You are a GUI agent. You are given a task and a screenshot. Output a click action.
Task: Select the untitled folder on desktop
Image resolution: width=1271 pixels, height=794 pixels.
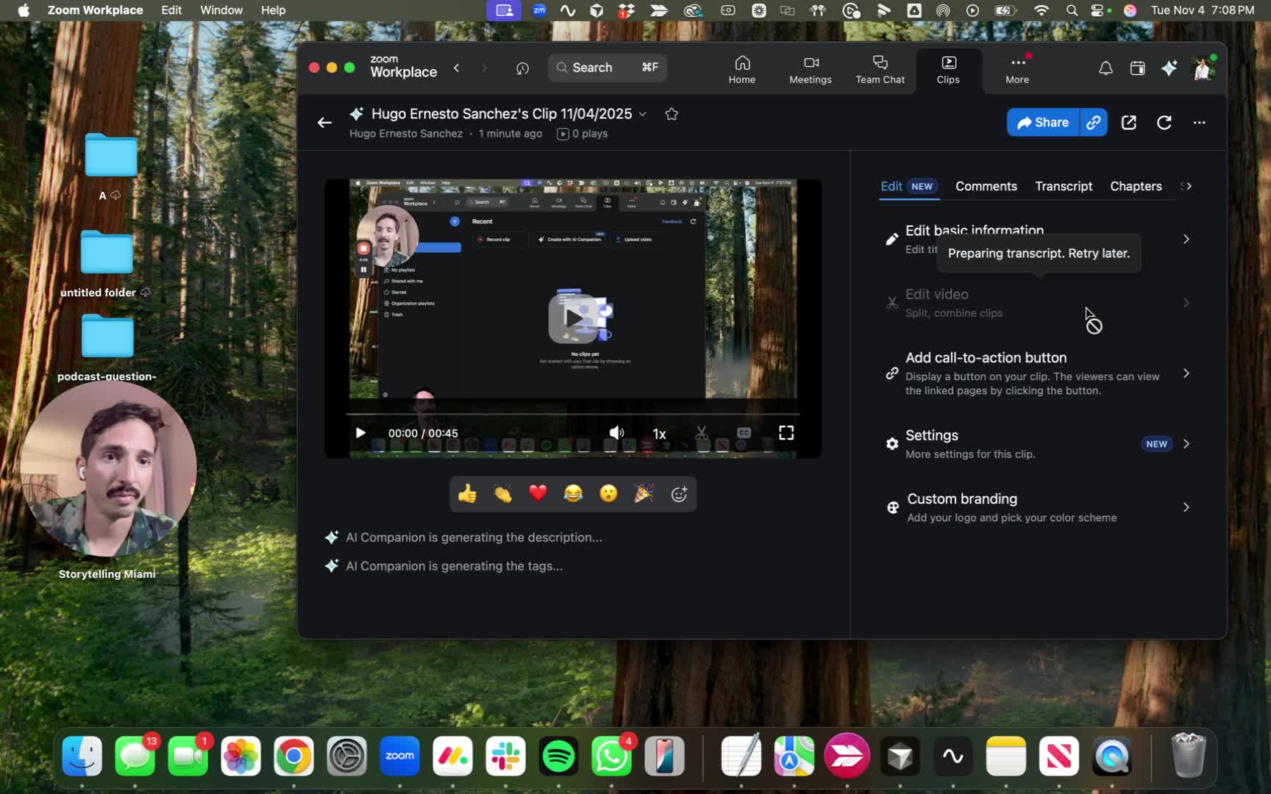(107, 265)
